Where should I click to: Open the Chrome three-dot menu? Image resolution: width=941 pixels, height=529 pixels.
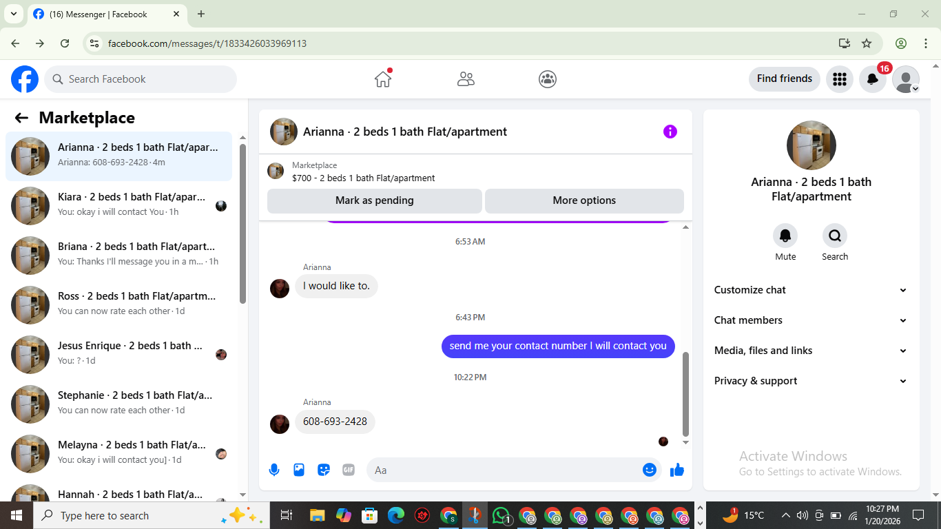(x=925, y=43)
